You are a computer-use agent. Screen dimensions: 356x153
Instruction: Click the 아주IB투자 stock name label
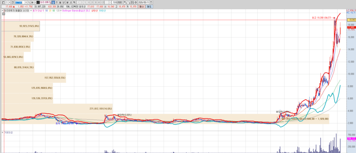coord(46,2)
